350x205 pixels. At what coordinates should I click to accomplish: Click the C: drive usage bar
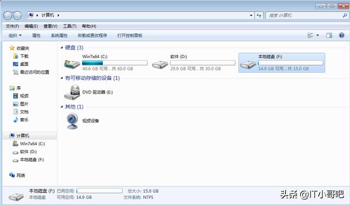tap(115, 63)
